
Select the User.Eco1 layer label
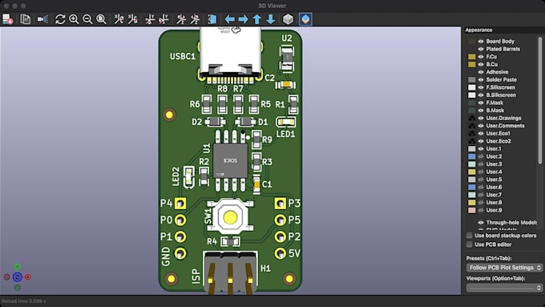(498, 133)
